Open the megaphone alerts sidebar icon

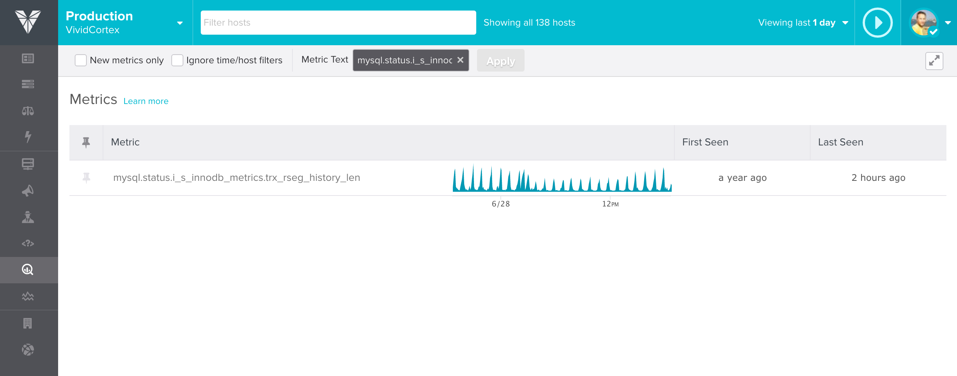[28, 191]
